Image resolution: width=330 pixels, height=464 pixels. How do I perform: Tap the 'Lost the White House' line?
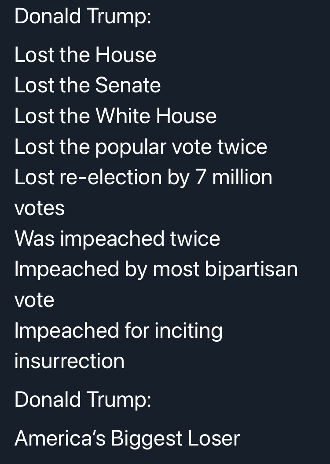click(x=115, y=116)
